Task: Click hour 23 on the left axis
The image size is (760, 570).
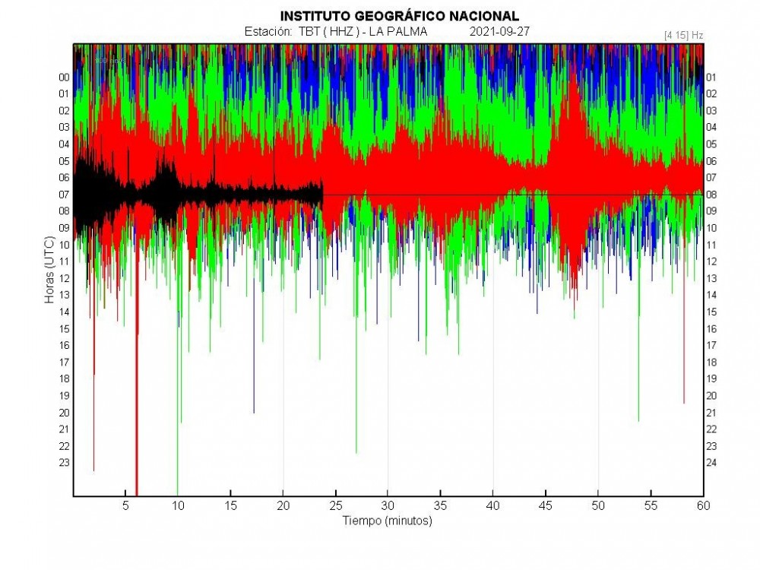Action: click(64, 462)
